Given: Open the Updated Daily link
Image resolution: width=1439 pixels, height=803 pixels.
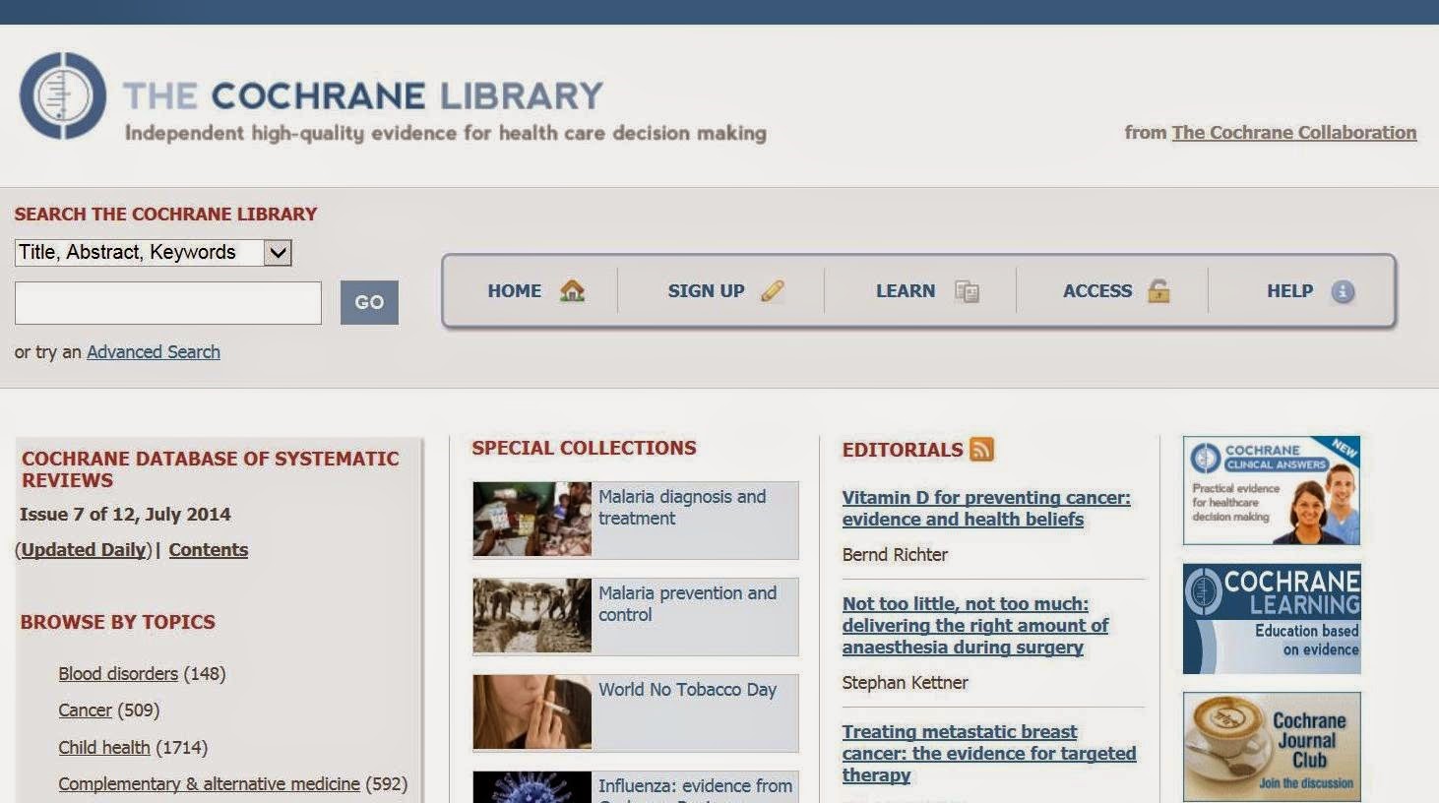Looking at the screenshot, I should [84, 549].
